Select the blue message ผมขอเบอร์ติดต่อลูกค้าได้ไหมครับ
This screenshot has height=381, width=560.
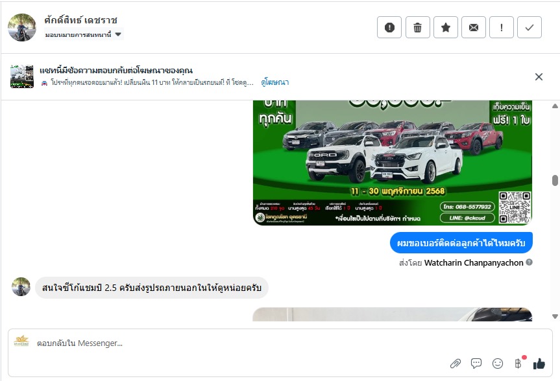tap(461, 243)
